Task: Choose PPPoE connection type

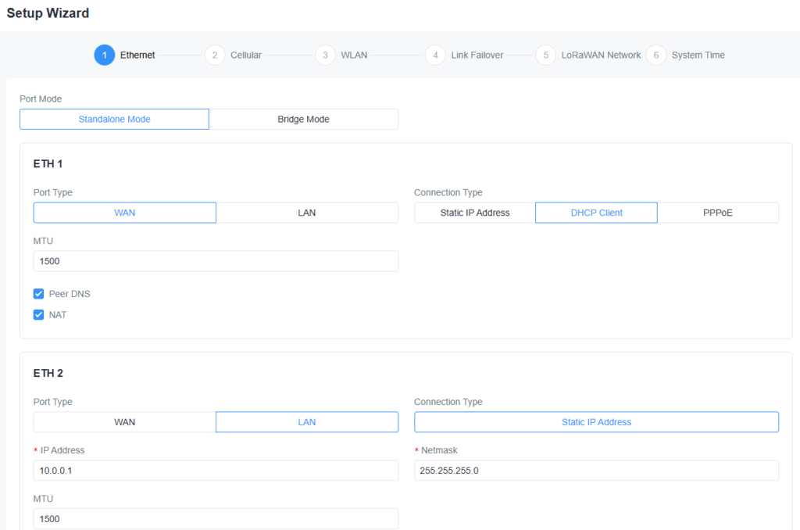Action: pyautogui.click(x=718, y=213)
